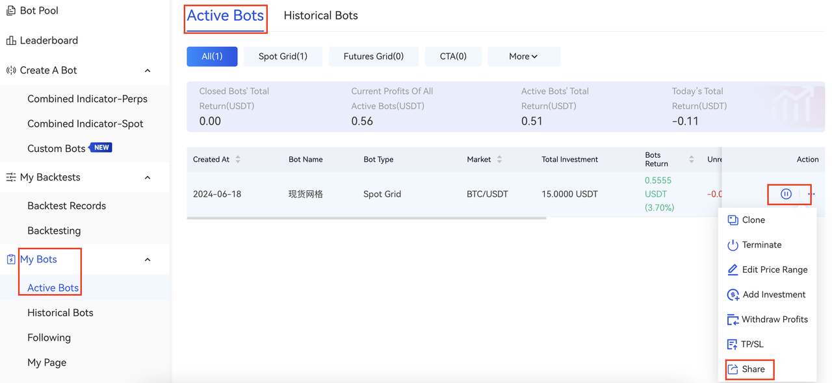Screen dimensions: 832x383
Task: Collapse the My Backtests section
Action: [x=148, y=177]
